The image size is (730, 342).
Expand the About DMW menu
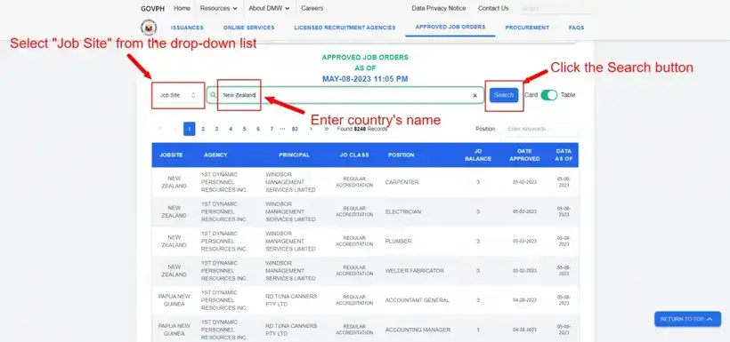(269, 8)
